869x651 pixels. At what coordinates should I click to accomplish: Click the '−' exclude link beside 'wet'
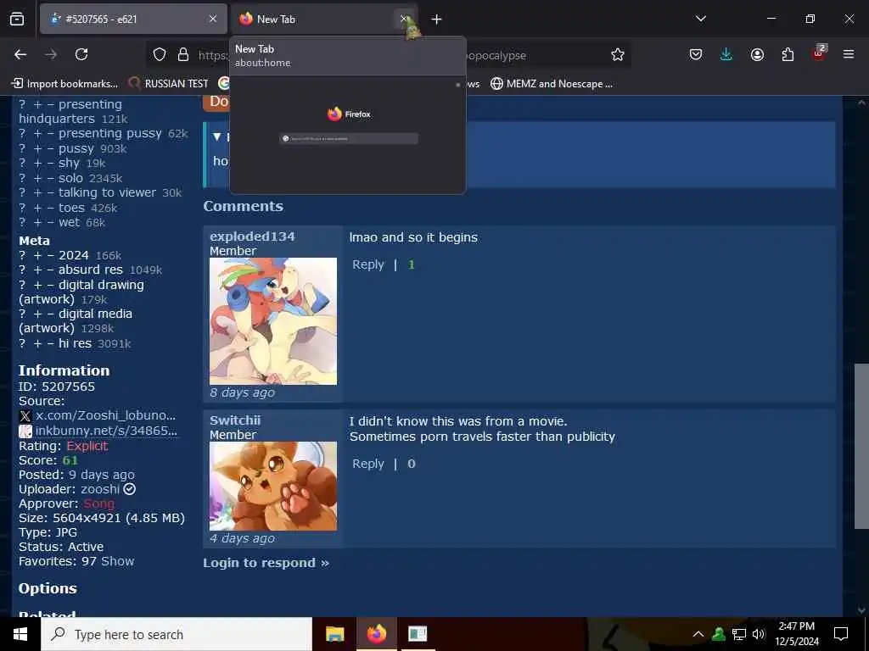pos(50,222)
